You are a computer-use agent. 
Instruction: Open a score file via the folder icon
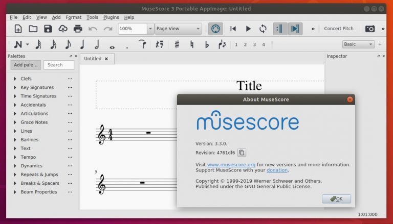(x=33, y=29)
